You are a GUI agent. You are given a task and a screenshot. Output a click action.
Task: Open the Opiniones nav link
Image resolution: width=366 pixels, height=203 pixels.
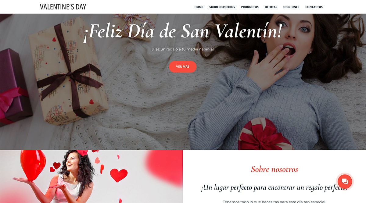click(291, 7)
